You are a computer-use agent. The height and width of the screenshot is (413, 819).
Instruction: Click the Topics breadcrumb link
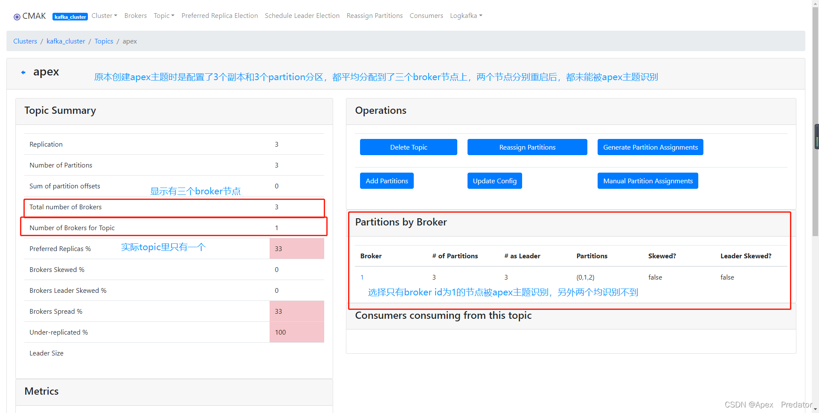[x=104, y=41]
